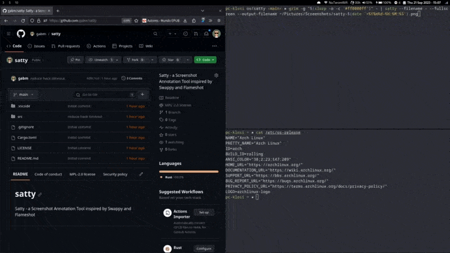
Task: Open the GitHub search magnifier icon
Action: coord(155,34)
